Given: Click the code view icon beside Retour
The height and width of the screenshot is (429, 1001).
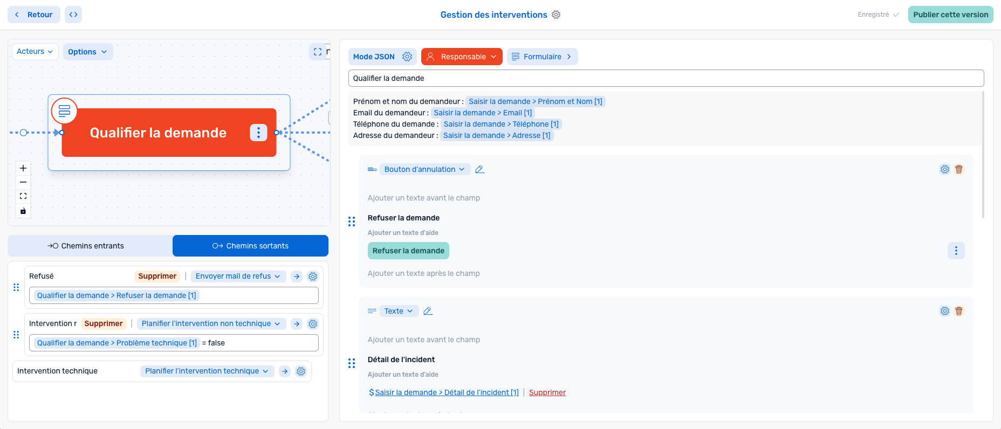Looking at the screenshot, I should [73, 15].
